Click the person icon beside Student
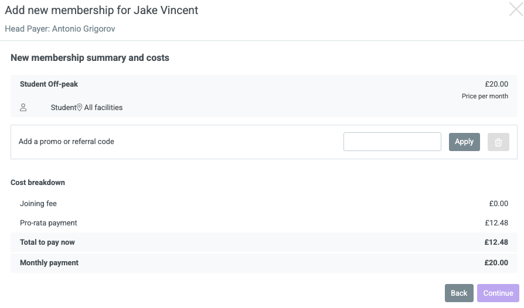 pyautogui.click(x=23, y=108)
